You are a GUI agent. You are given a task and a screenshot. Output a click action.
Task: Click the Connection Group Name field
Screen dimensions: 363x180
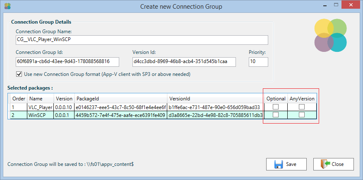tap(142, 40)
